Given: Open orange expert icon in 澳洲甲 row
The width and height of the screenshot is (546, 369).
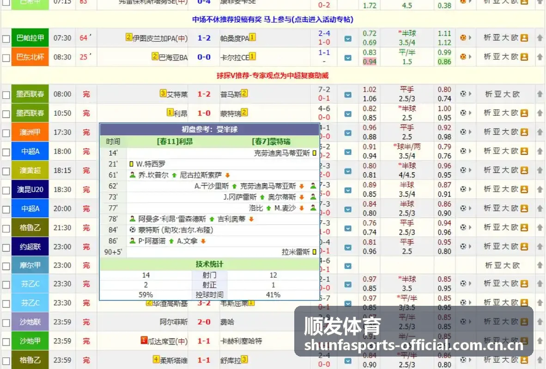Looking at the screenshot, I should 524,132.
